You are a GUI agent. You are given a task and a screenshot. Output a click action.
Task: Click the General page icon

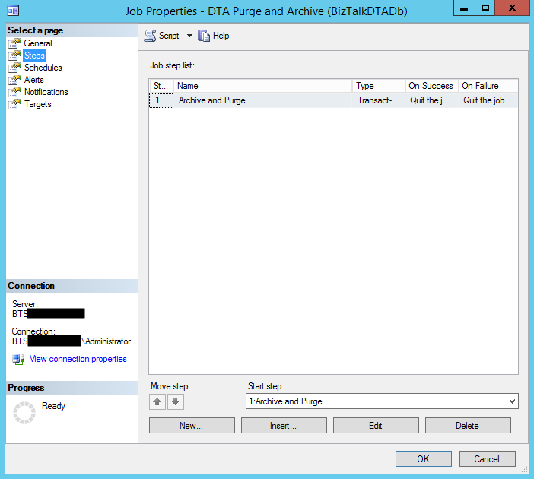click(x=14, y=43)
